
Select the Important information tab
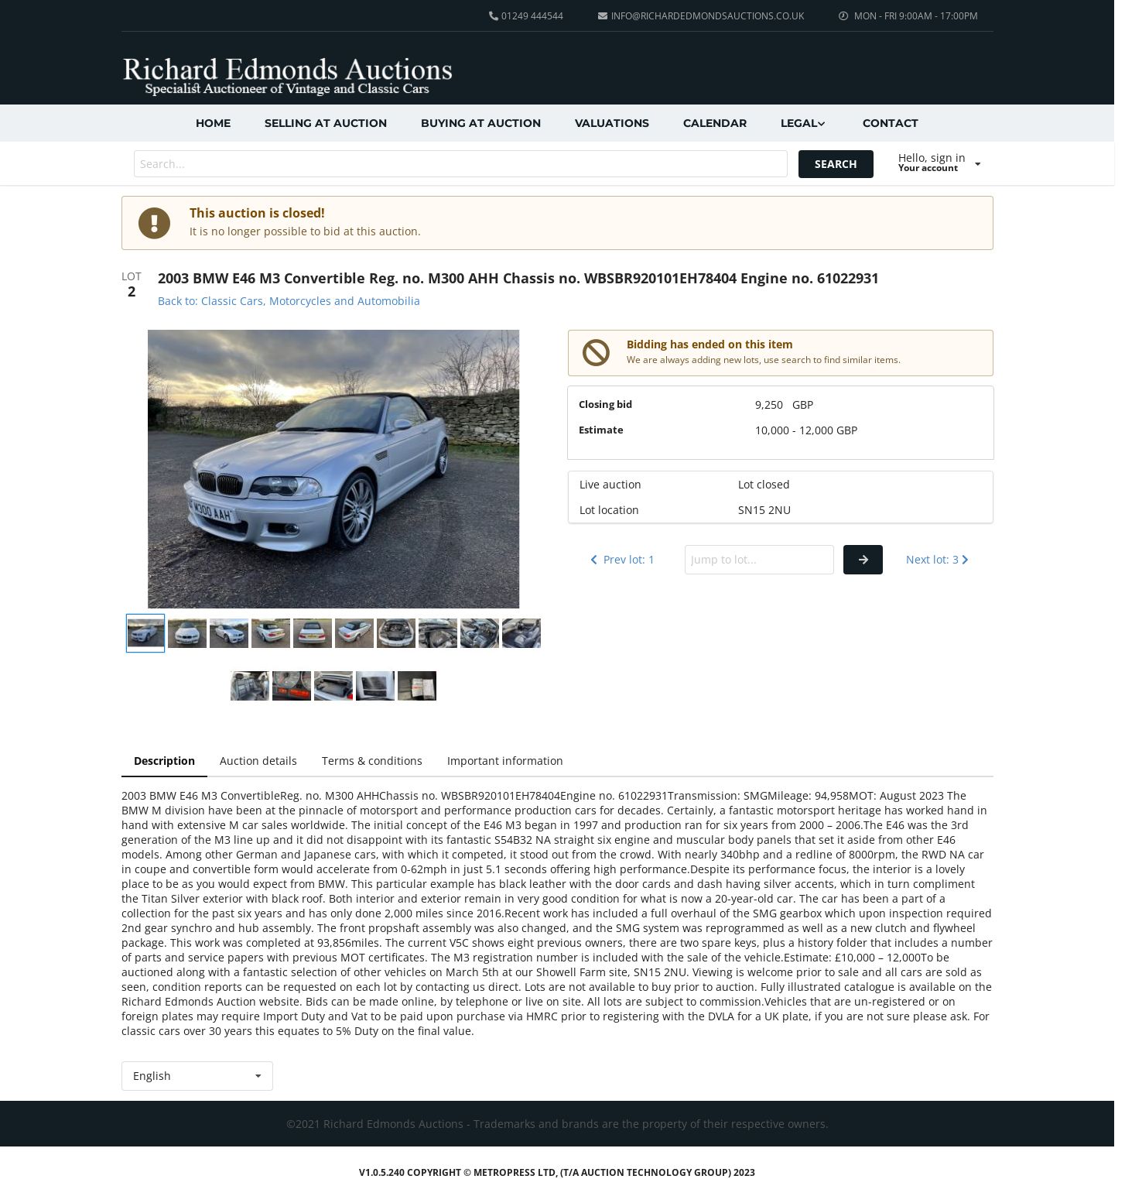(505, 761)
